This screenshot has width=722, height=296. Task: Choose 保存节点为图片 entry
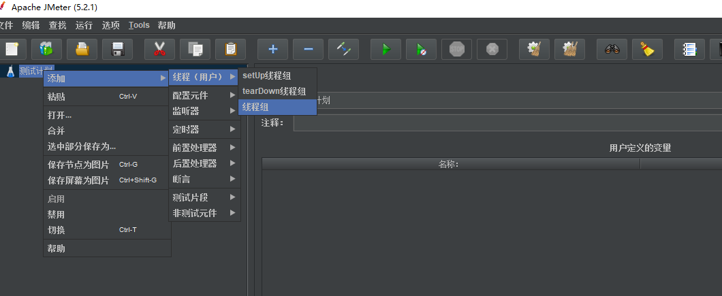pos(106,165)
